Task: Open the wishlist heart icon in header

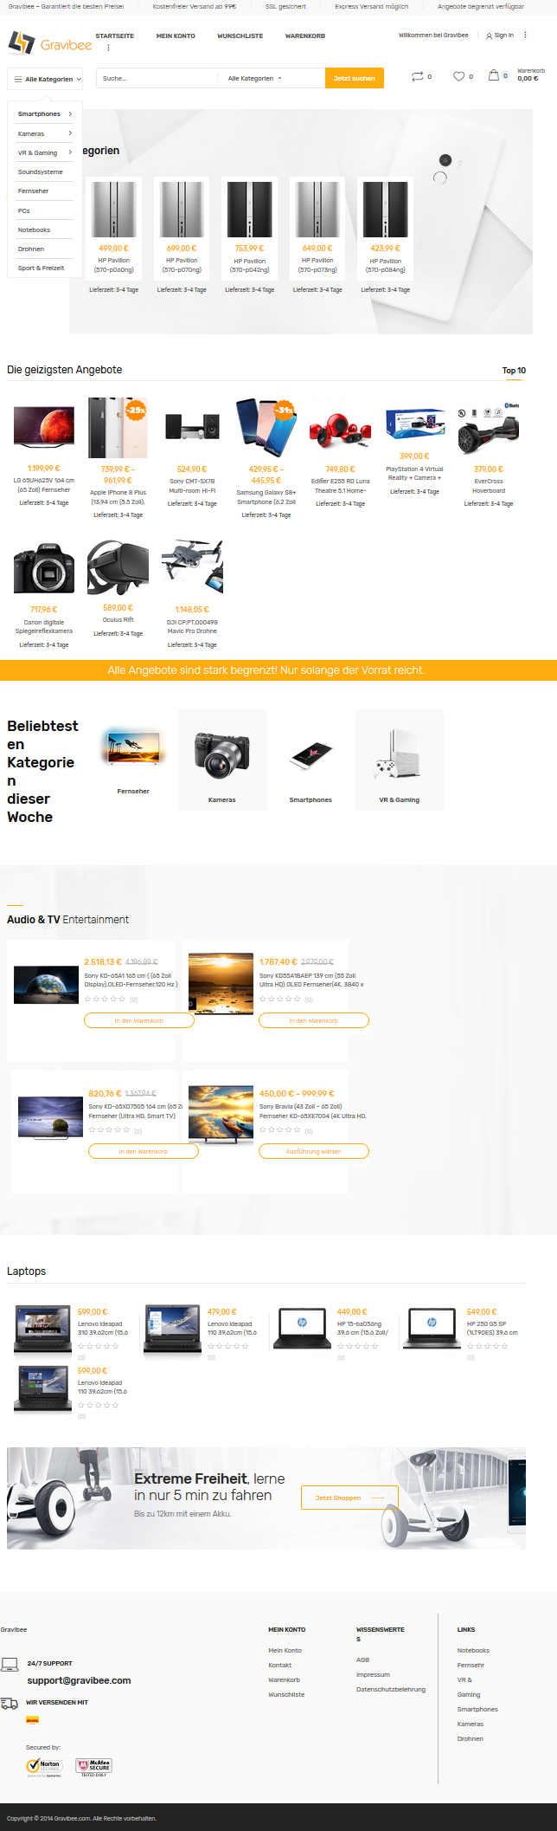Action: [459, 76]
